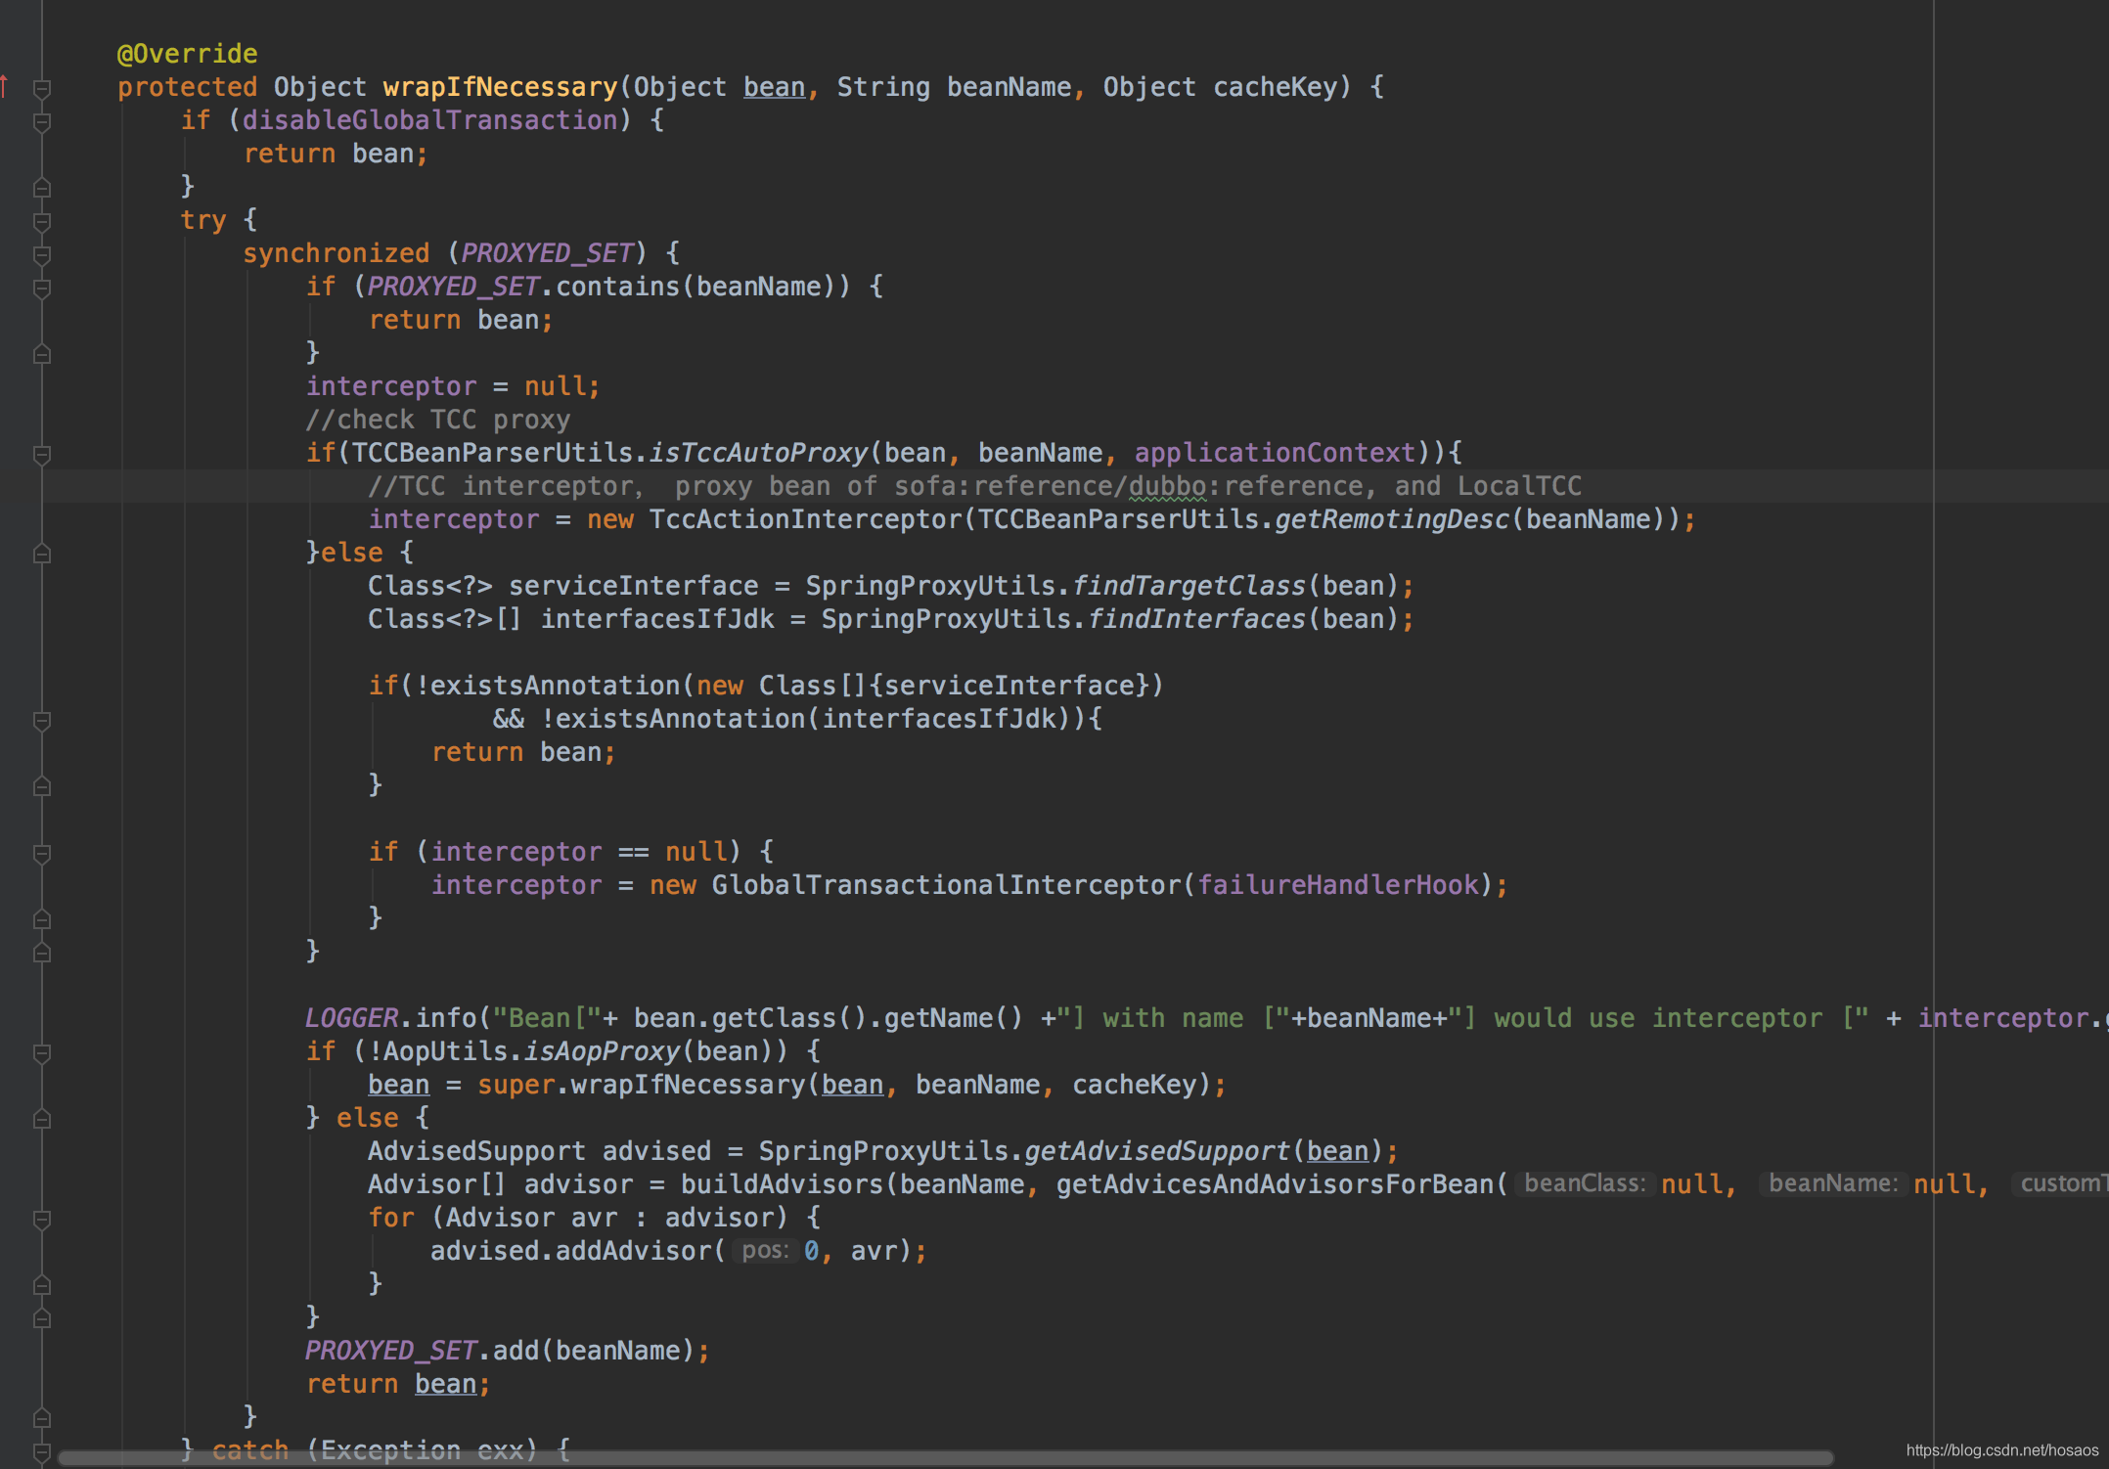Fold the synchronized (PROXYED_SET) block

coord(42,254)
